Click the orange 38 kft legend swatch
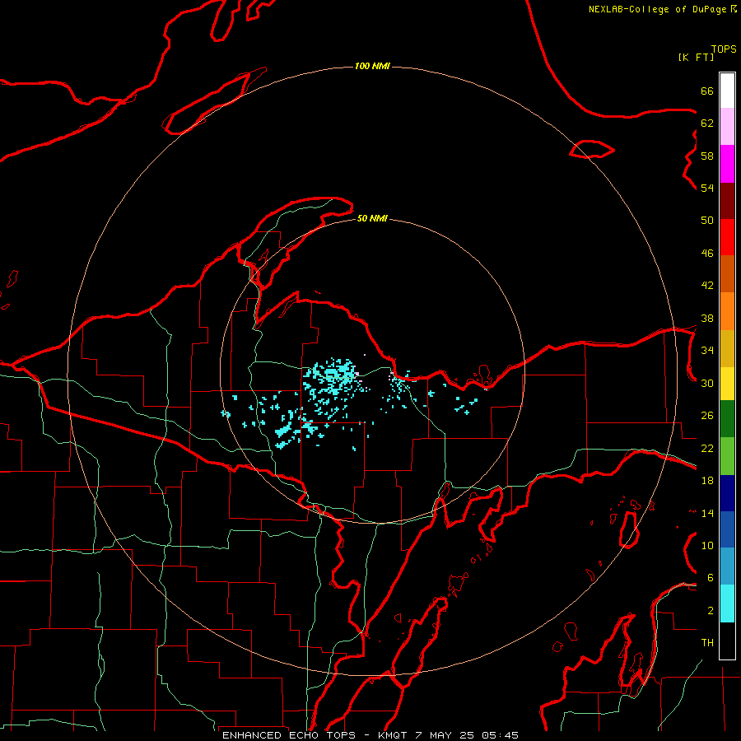Screen dimensions: 741x741 coord(727,311)
